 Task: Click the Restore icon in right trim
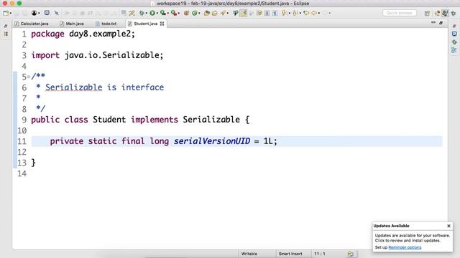coord(454,26)
